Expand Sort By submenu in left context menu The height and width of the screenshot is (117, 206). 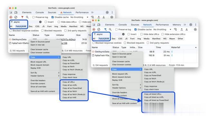45,73
